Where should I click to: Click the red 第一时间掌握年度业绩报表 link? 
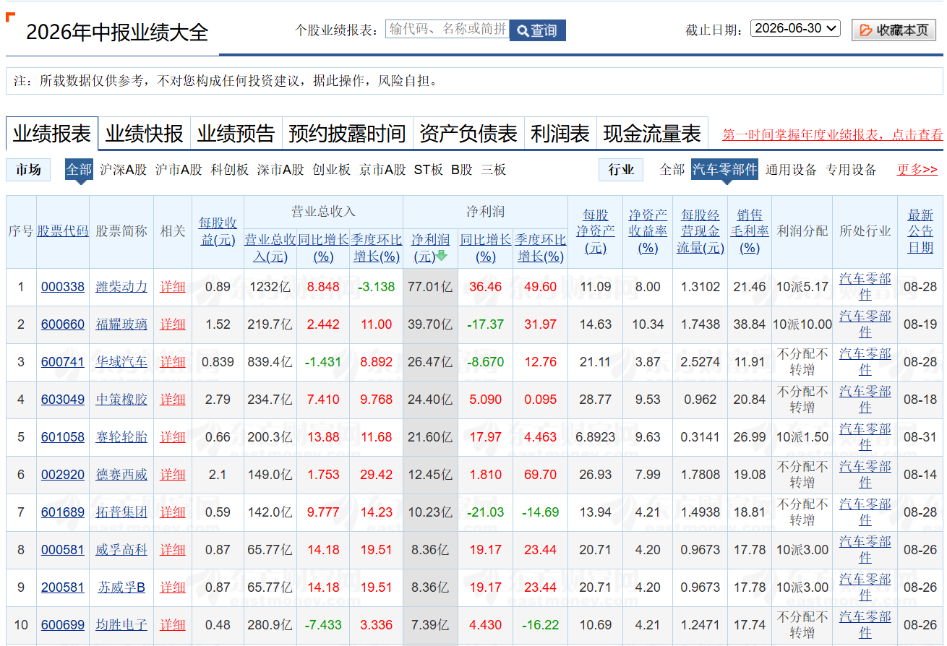click(833, 134)
